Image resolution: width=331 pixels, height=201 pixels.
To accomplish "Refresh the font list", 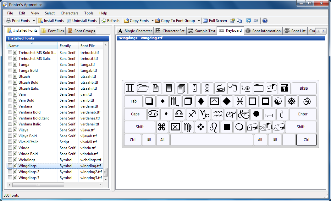I will pos(110,21).
